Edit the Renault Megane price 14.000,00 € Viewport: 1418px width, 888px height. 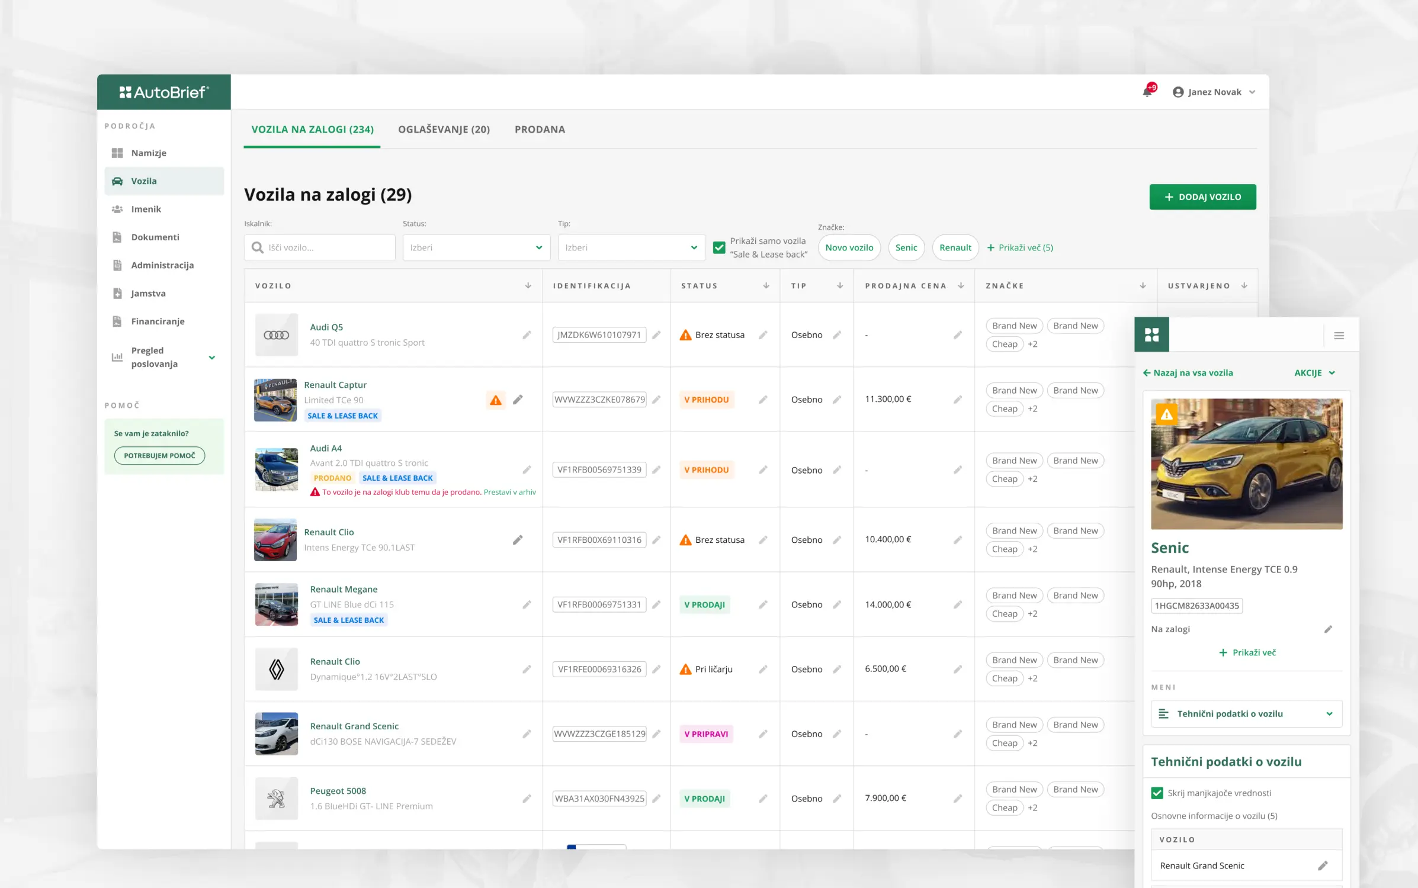click(957, 604)
